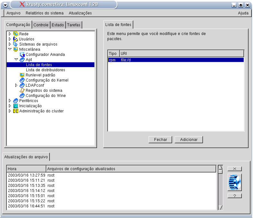Image resolution: width=253 pixels, height=218 pixels.
Task: Expand the Periféricos tree node
Action: coord(10,101)
